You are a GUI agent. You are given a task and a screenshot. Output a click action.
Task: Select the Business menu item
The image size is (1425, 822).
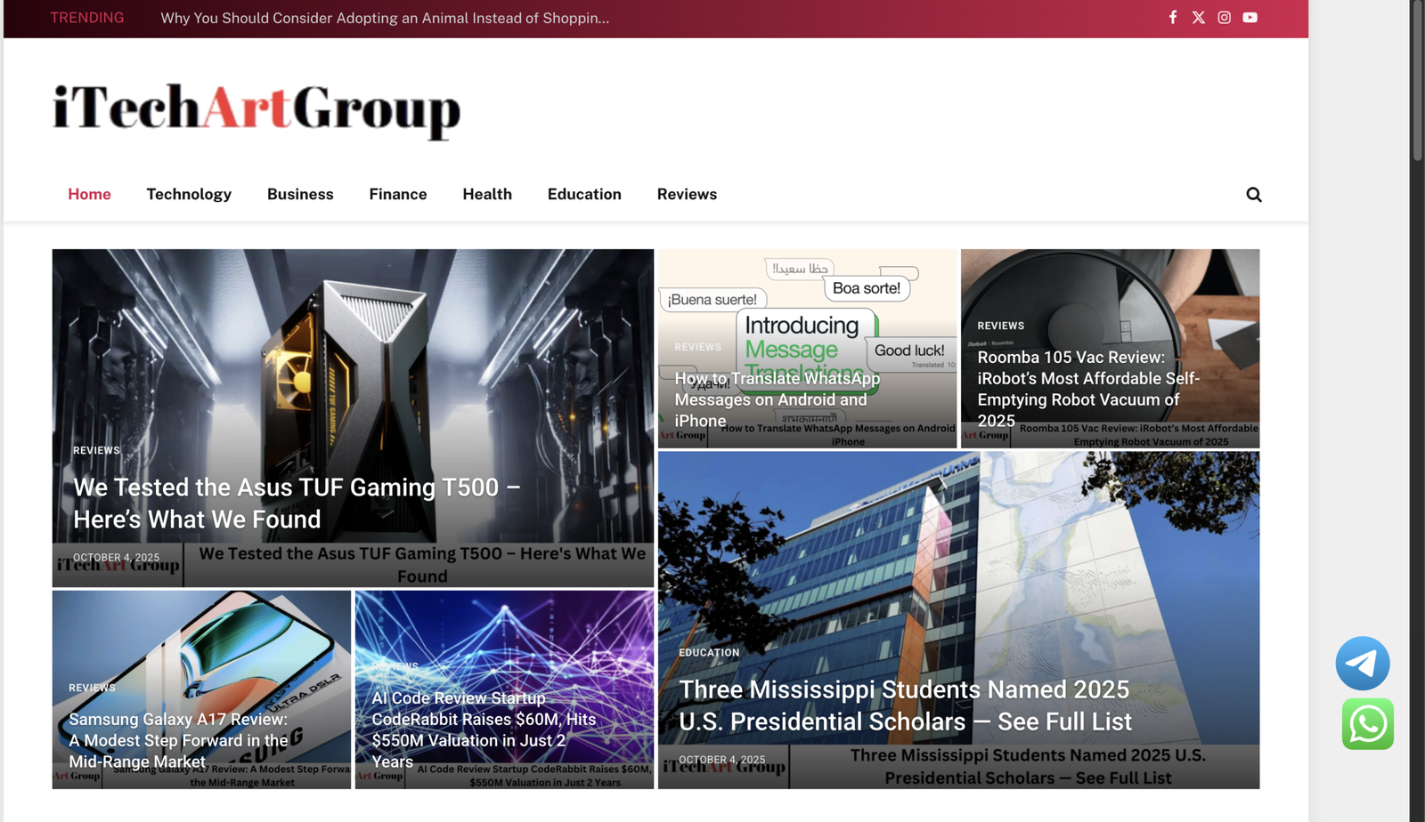pos(300,195)
